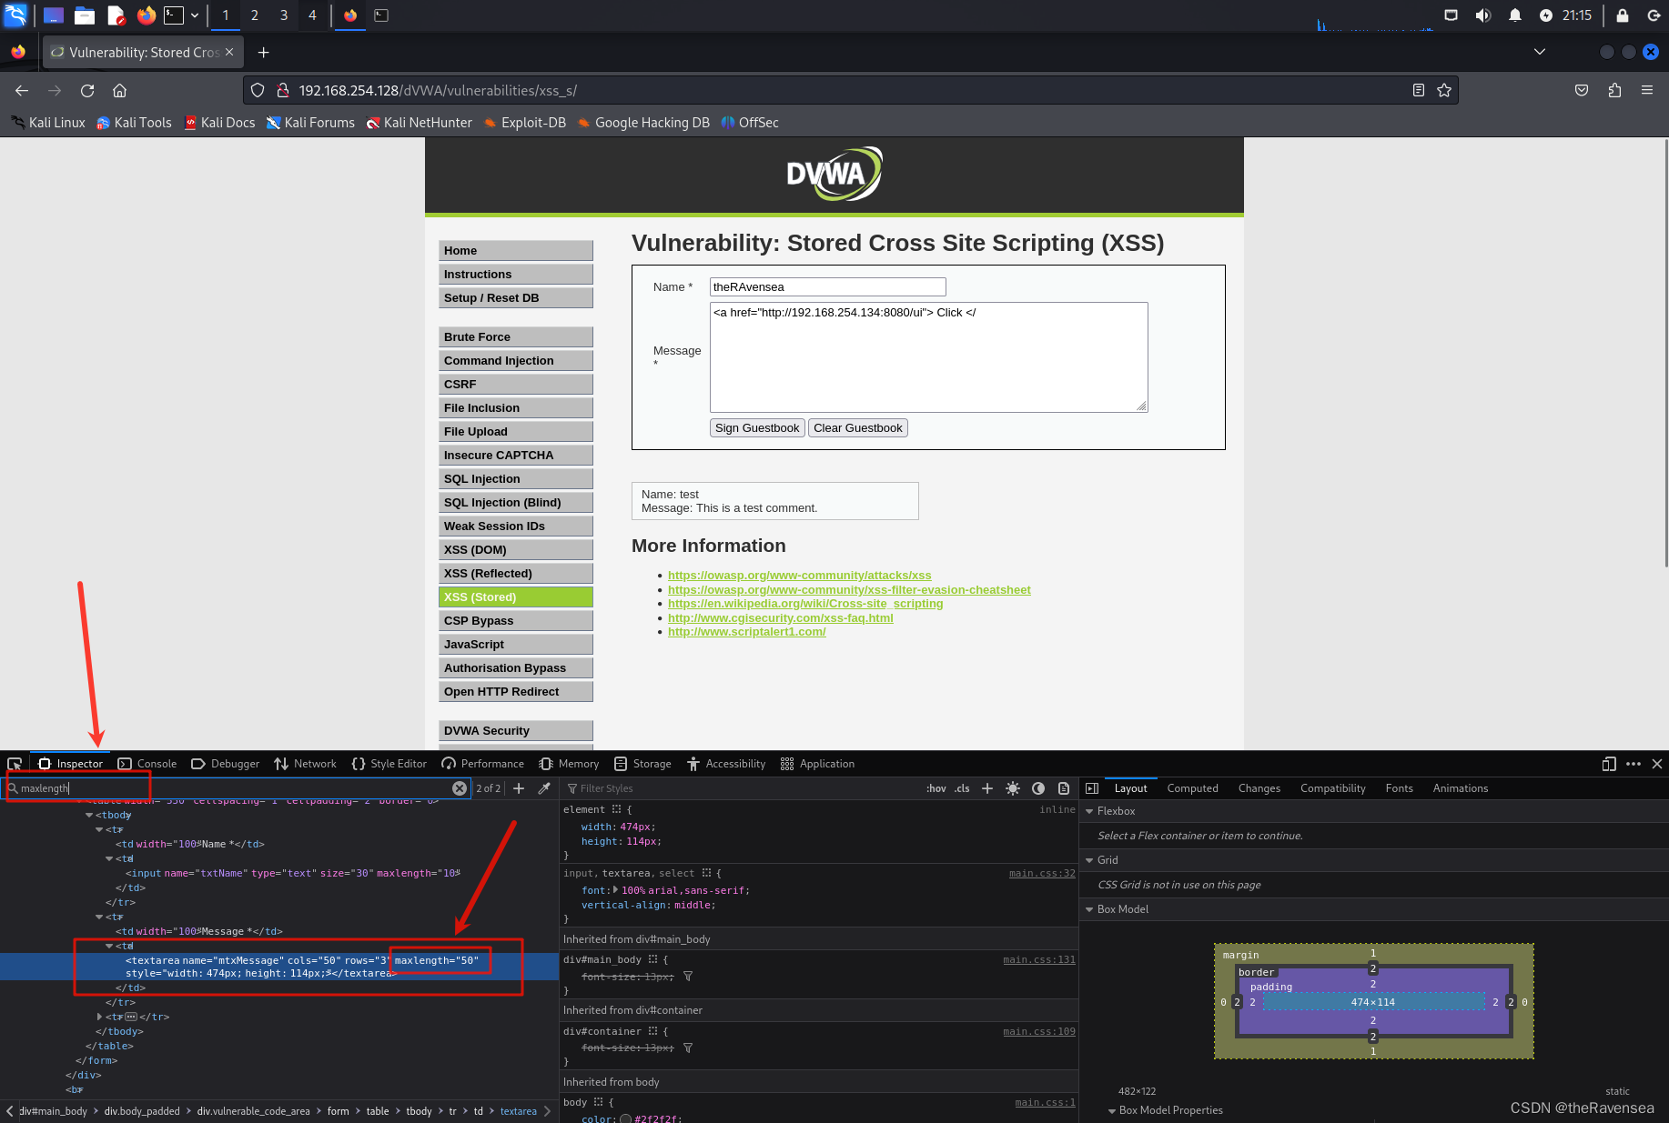1669x1123 pixels.
Task: Toggle print media simulation icon
Action: 1064,788
